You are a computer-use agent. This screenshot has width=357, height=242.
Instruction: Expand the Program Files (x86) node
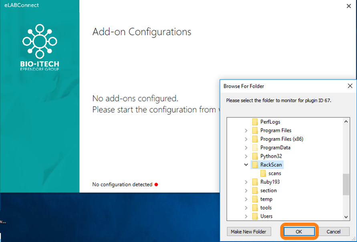point(246,139)
